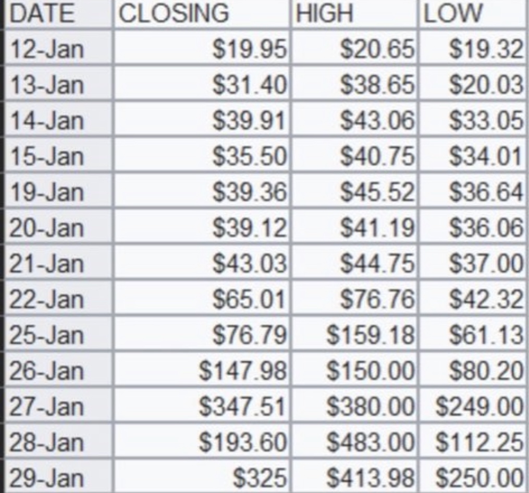Select the $34.01 low cell
Image resolution: width=529 pixels, height=493 pixels.
click(486, 156)
